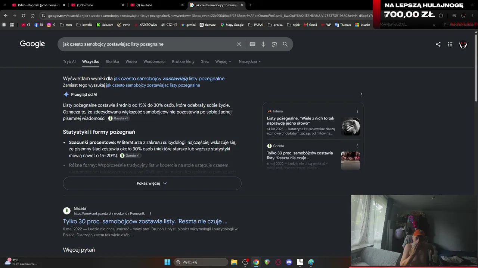478x268 pixels.
Task: Switch to the Krótkie filmy tab
Action: (183, 61)
